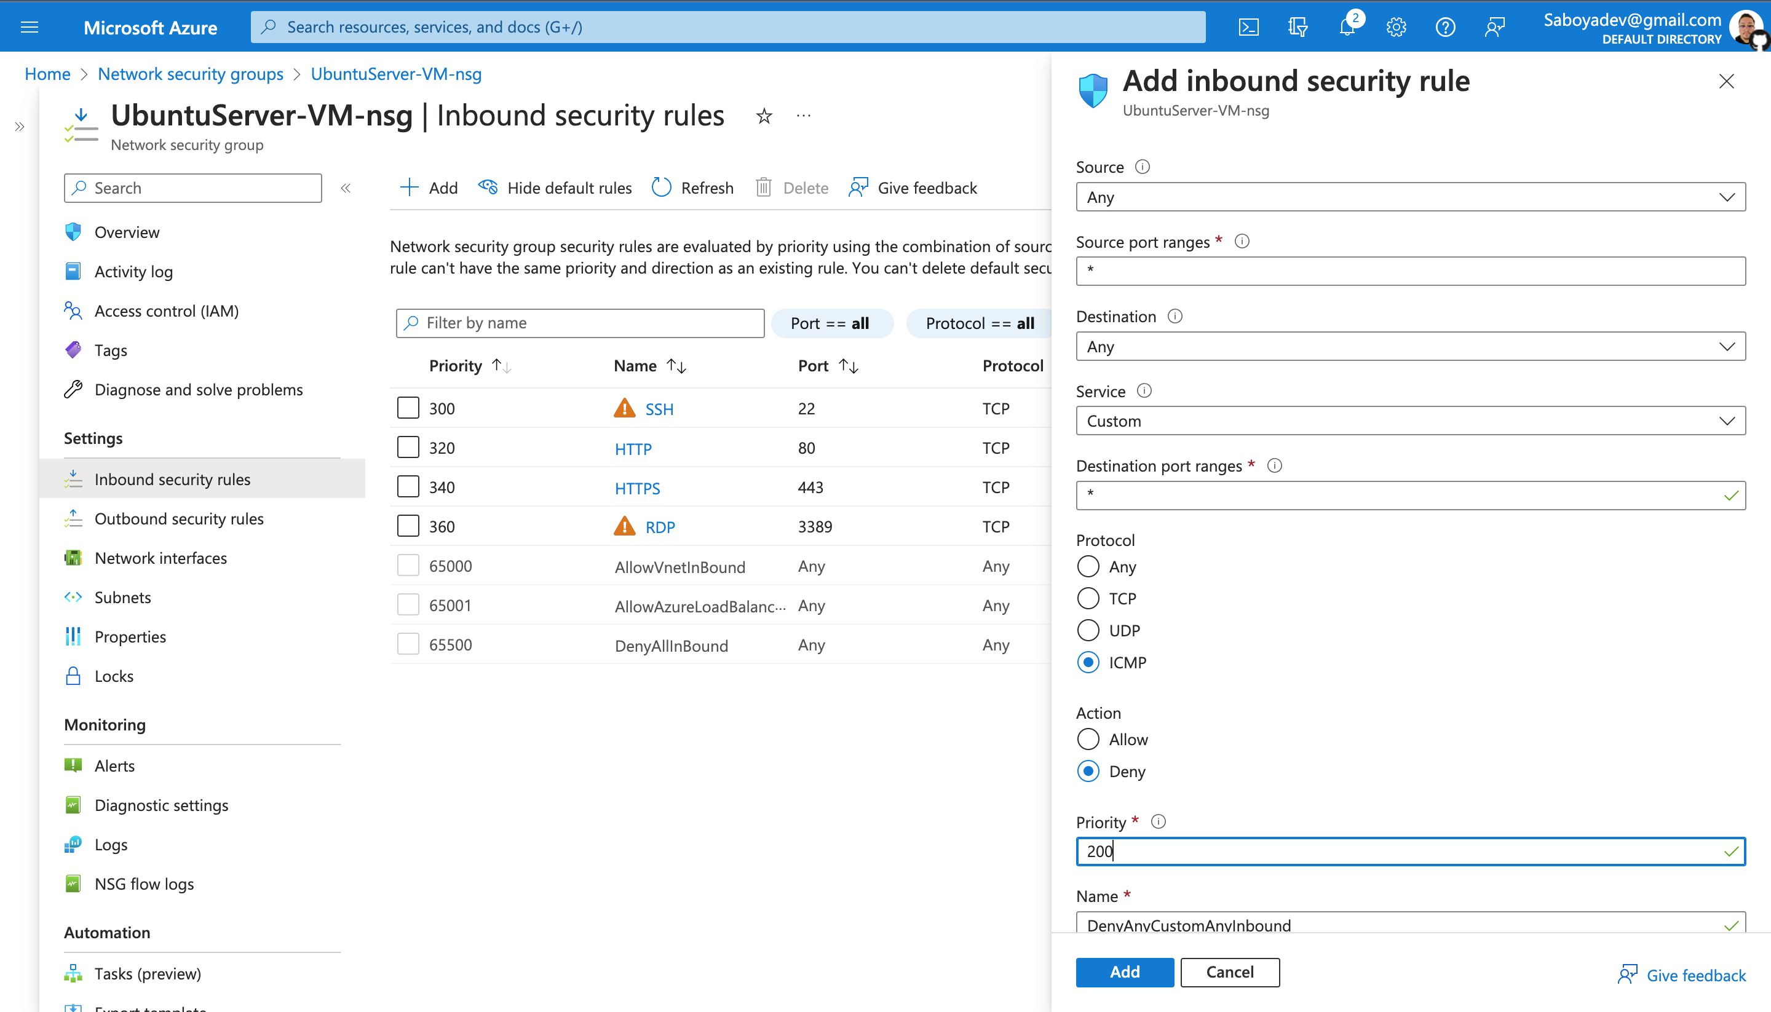Open the notifications bell icon
Viewport: 1771px width, 1012px height.
(x=1347, y=27)
